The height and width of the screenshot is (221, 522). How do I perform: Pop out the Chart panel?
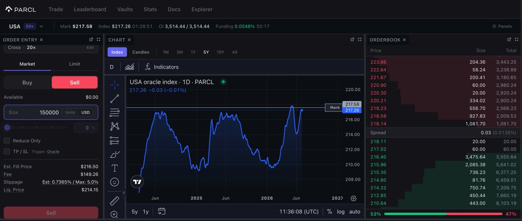click(x=352, y=40)
